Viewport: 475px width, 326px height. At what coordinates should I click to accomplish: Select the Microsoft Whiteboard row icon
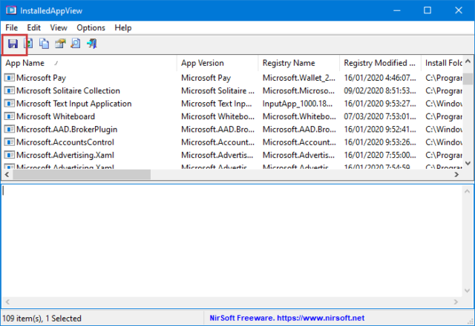10,116
